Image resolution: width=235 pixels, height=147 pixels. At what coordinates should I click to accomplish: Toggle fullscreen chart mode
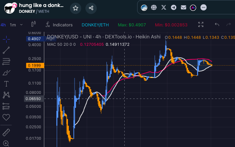coord(201,24)
